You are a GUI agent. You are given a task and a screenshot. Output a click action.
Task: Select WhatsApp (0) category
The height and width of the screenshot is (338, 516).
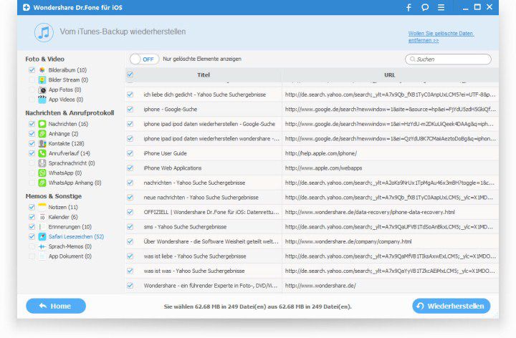(x=64, y=173)
